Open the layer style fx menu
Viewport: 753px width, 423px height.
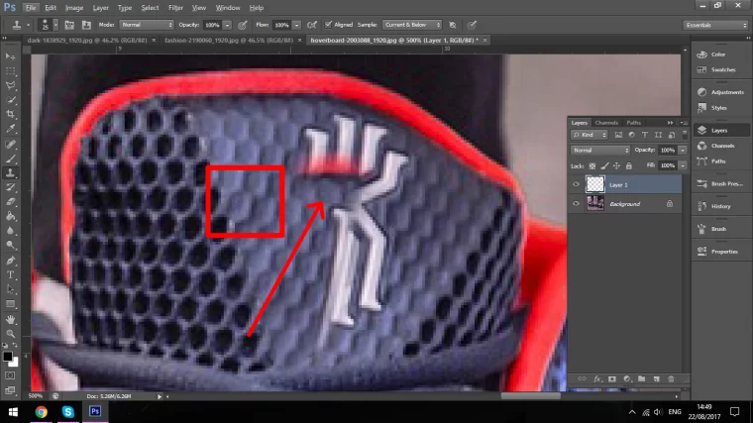coord(597,378)
